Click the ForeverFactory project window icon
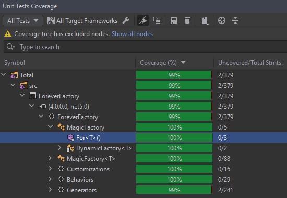The height and width of the screenshot is (198, 287). [33, 96]
